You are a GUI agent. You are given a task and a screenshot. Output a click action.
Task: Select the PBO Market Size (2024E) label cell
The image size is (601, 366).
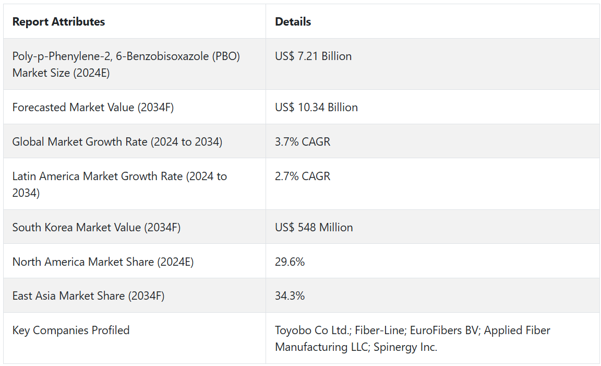tap(126, 64)
